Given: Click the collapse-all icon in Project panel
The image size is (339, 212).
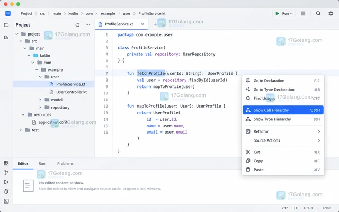Looking at the screenshot, I should click(78, 25).
